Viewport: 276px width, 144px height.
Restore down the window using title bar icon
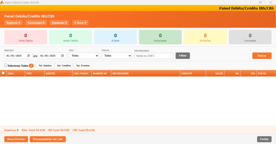(260, 2)
